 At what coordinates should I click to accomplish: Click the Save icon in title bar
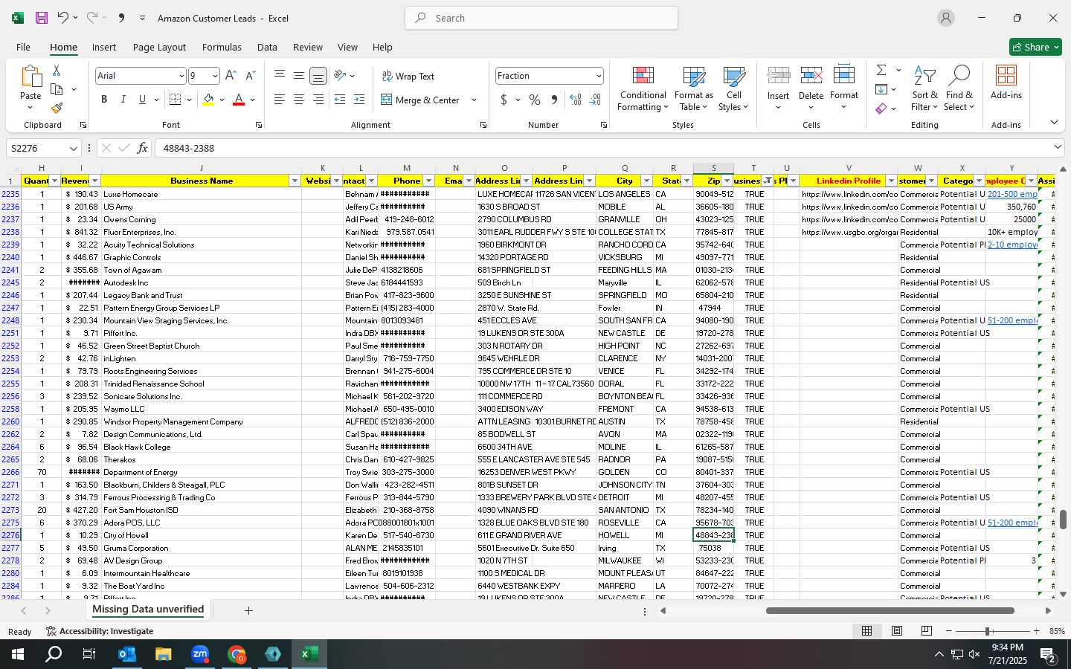pyautogui.click(x=42, y=18)
